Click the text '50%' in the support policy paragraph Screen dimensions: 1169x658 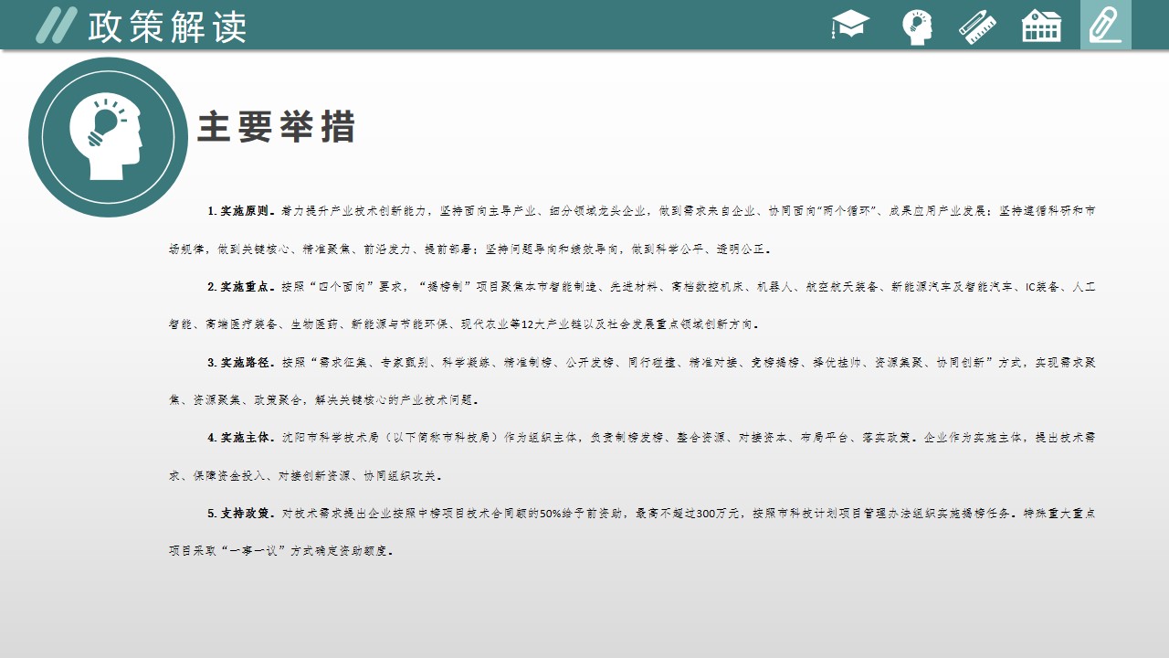(x=552, y=514)
